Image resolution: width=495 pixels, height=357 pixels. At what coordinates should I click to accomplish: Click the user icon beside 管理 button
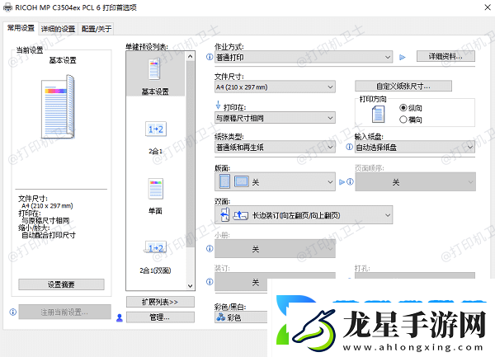[120, 317]
